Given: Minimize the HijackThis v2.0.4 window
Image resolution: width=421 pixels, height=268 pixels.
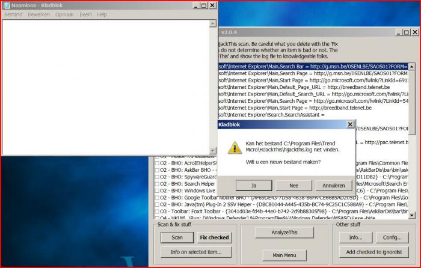Looking at the screenshot, I should click(398, 32).
